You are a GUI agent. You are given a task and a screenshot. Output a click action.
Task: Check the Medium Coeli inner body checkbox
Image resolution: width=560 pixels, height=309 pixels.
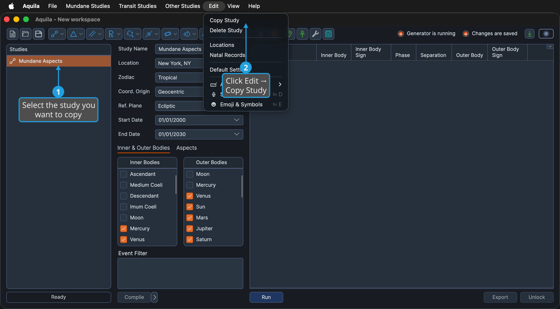[x=123, y=185]
